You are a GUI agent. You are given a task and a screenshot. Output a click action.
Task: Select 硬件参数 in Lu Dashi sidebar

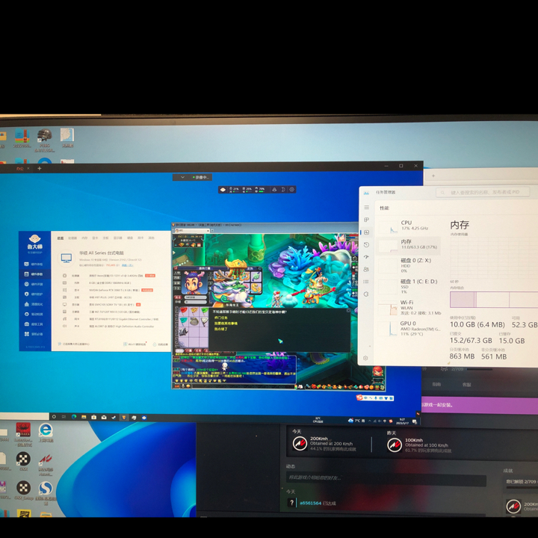[x=34, y=274]
